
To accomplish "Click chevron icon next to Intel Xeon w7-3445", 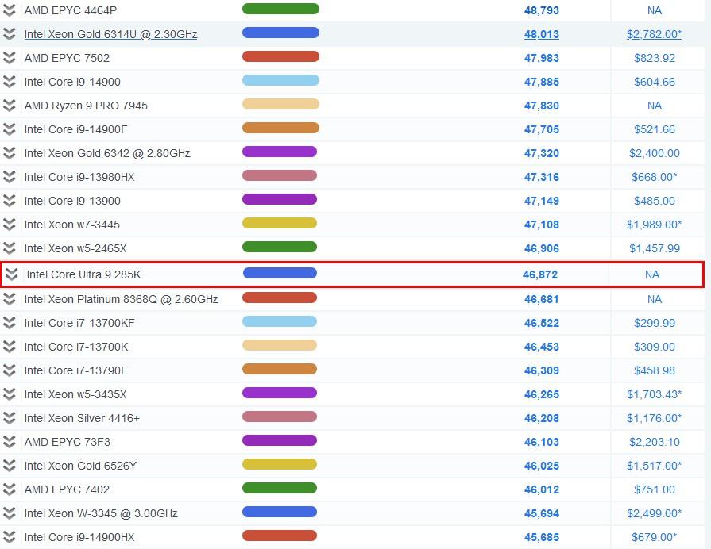I will (10, 225).
